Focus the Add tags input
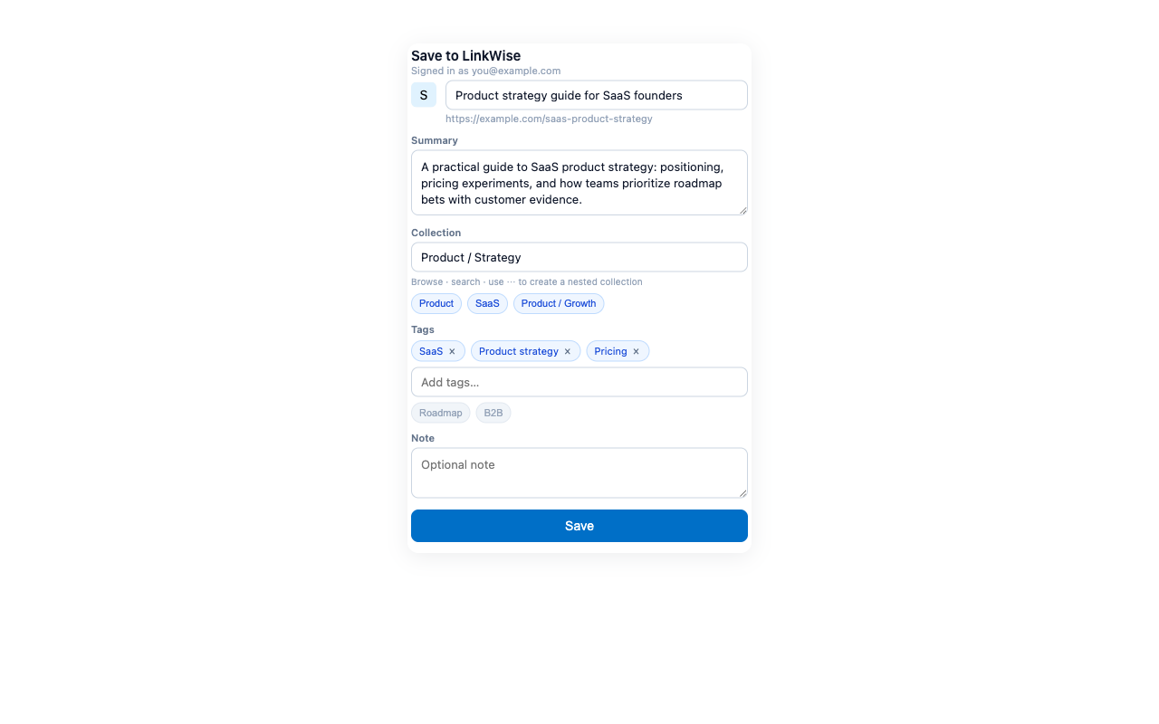 pos(579,382)
